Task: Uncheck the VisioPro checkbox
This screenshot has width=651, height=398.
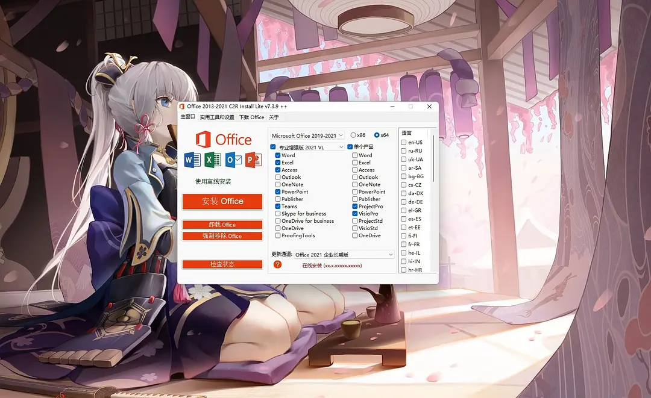Action: click(x=355, y=214)
